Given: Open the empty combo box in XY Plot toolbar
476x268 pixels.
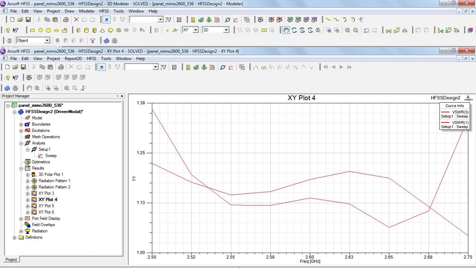Looking at the screenshot, I should click(155, 67).
